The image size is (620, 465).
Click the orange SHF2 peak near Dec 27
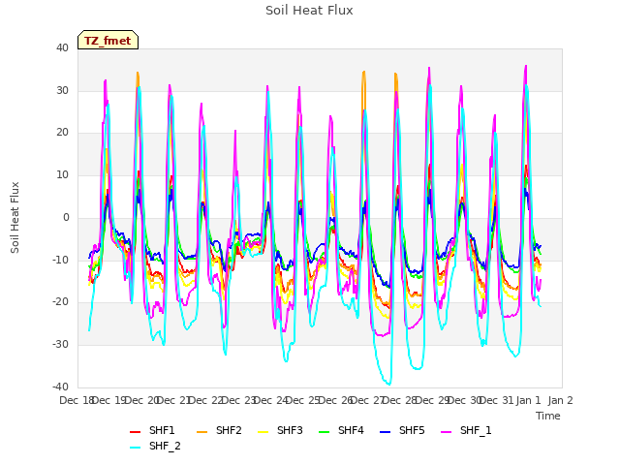tap(364, 72)
